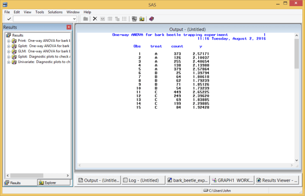Activate the Output - (Untitled) window button

pyautogui.click(x=99, y=180)
